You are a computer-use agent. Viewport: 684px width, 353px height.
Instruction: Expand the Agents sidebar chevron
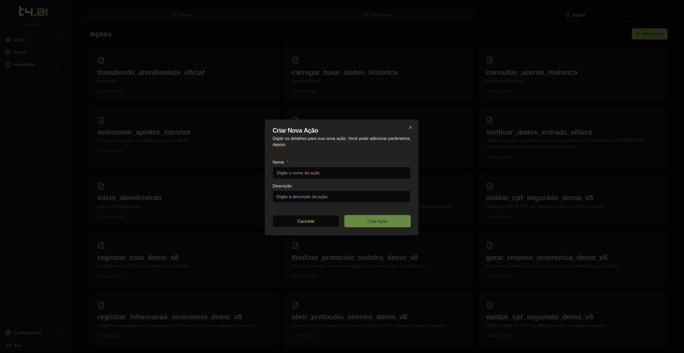pos(59,52)
